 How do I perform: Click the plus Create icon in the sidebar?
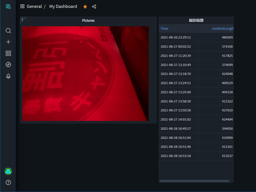8,42
